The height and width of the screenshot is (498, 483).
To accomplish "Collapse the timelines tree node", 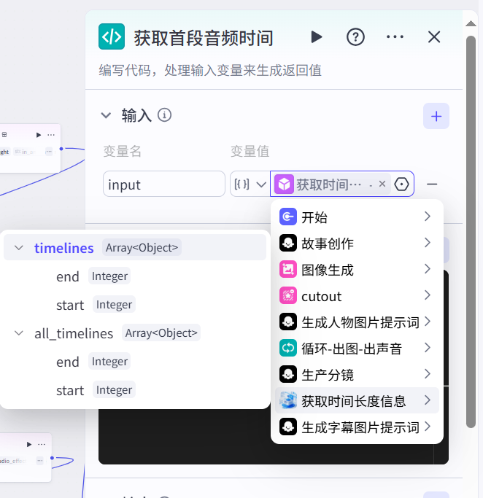I will tap(19, 248).
